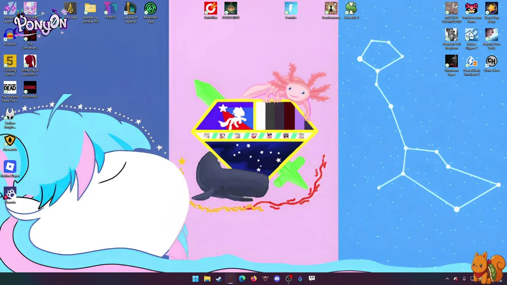
Task: Launch the Berry Bury Berry desktop icon
Action: pos(492,13)
